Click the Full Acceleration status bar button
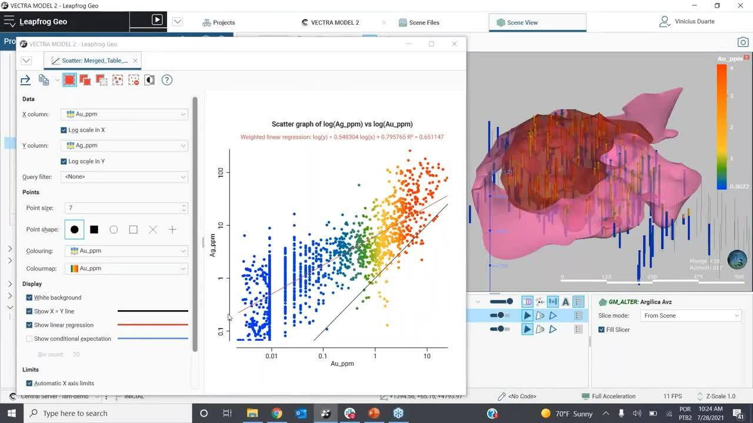This screenshot has width=753, height=423. pyautogui.click(x=608, y=396)
